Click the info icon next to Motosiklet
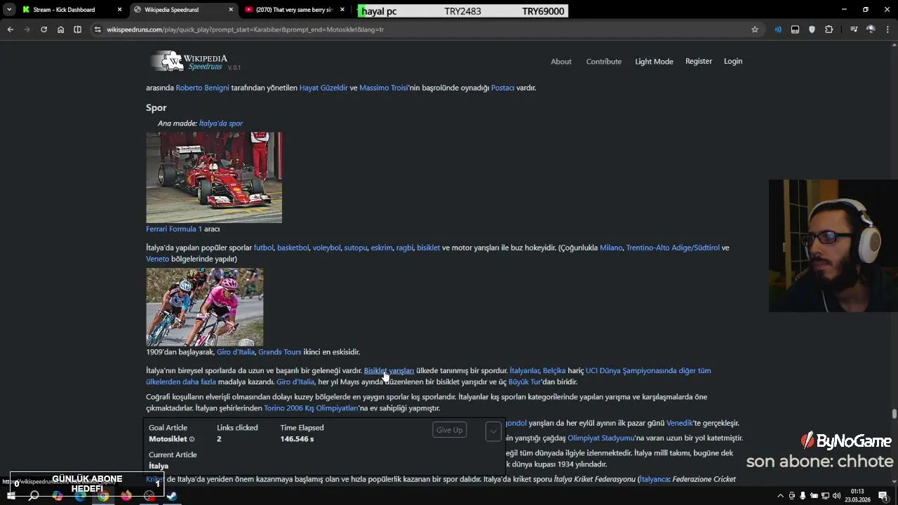Screen dimensions: 898x505 tap(192, 440)
